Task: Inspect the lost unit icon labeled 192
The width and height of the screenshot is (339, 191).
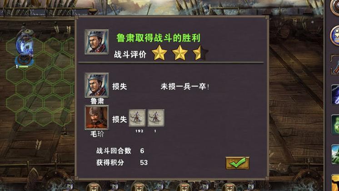Action: 137,118
